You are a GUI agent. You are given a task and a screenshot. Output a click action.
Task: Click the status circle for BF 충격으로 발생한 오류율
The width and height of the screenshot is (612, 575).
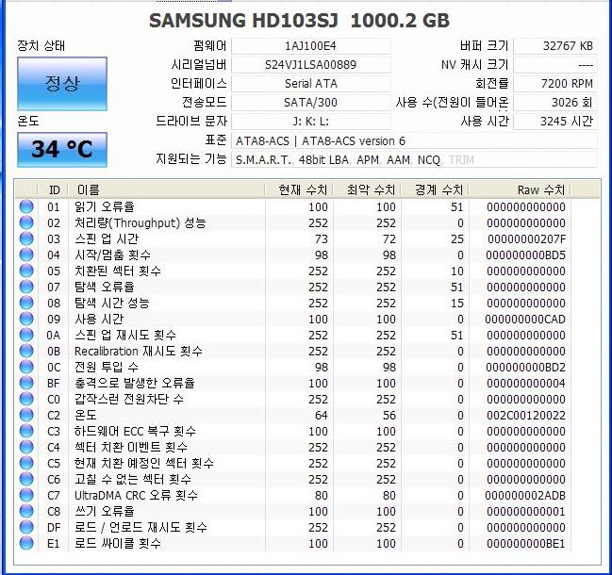point(26,383)
